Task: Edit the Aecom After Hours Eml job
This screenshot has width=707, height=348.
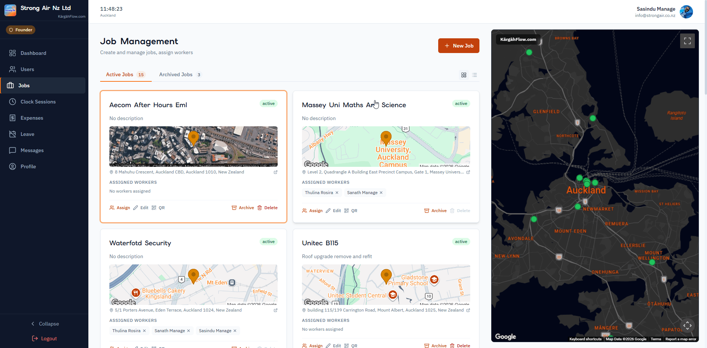Action: 141,208
